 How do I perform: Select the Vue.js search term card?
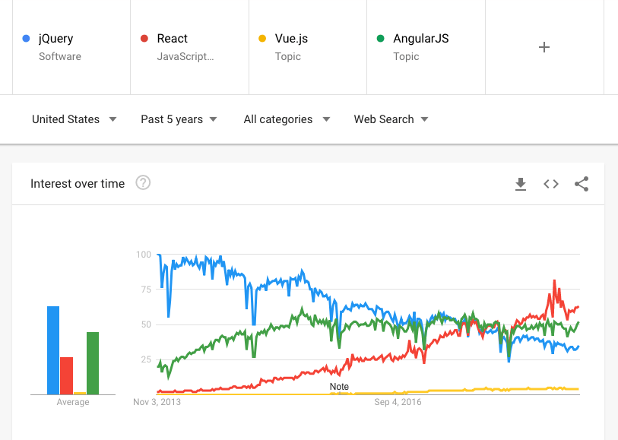click(x=307, y=46)
